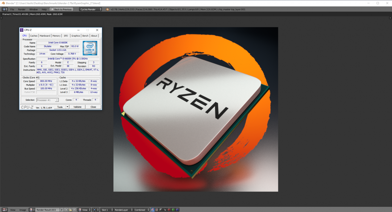The width and height of the screenshot is (392, 212).
Task: Click the Skylake code name value
Action: 47,46
